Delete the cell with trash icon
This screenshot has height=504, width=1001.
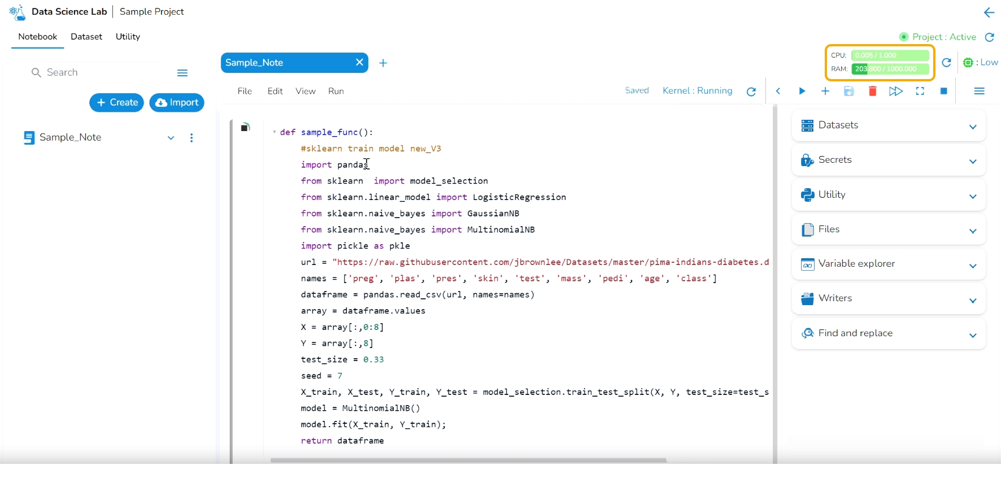[872, 91]
